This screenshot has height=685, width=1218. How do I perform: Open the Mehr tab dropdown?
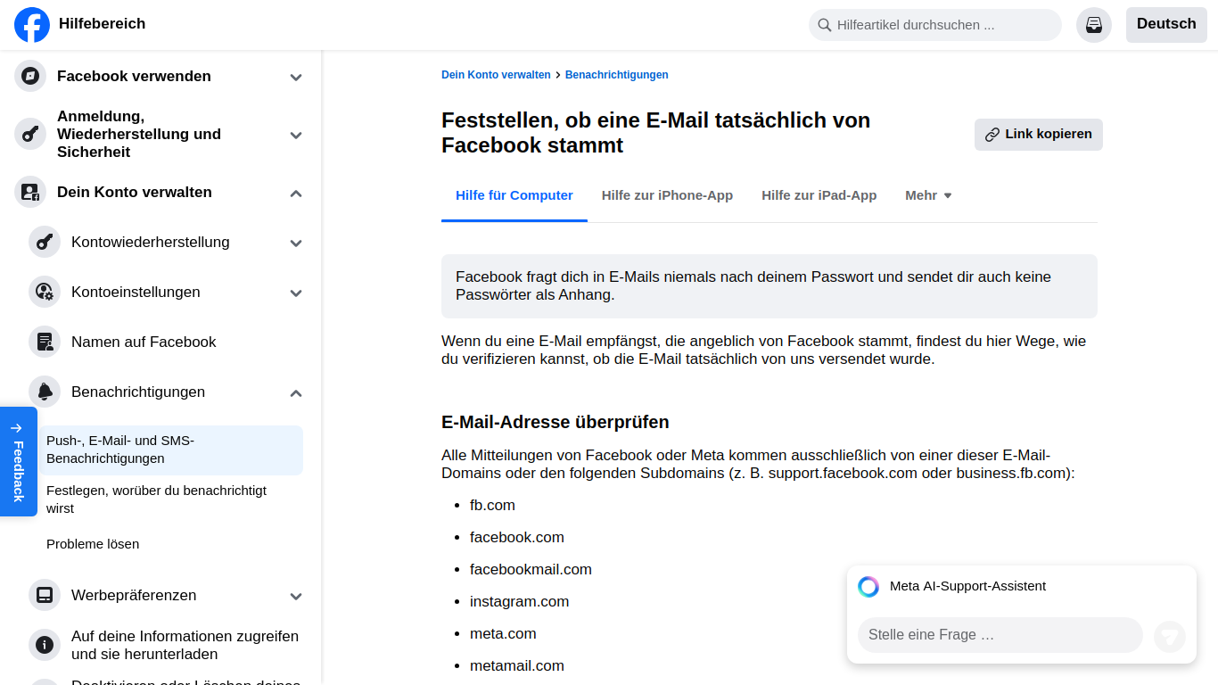coord(928,195)
